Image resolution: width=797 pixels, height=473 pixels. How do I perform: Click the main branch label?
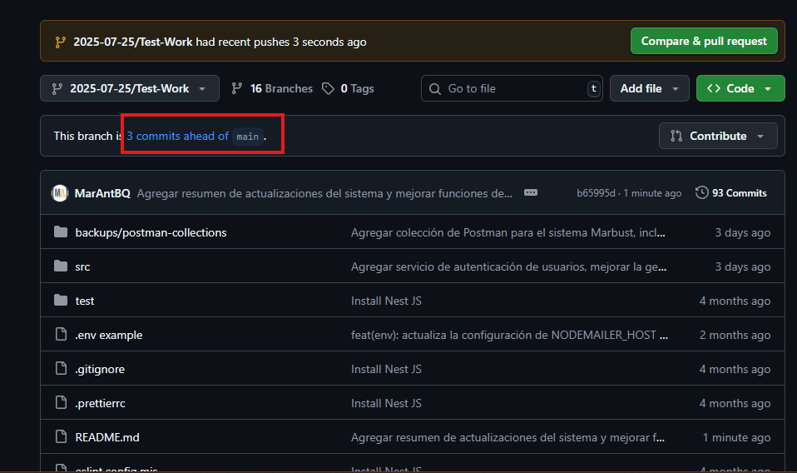[248, 137]
